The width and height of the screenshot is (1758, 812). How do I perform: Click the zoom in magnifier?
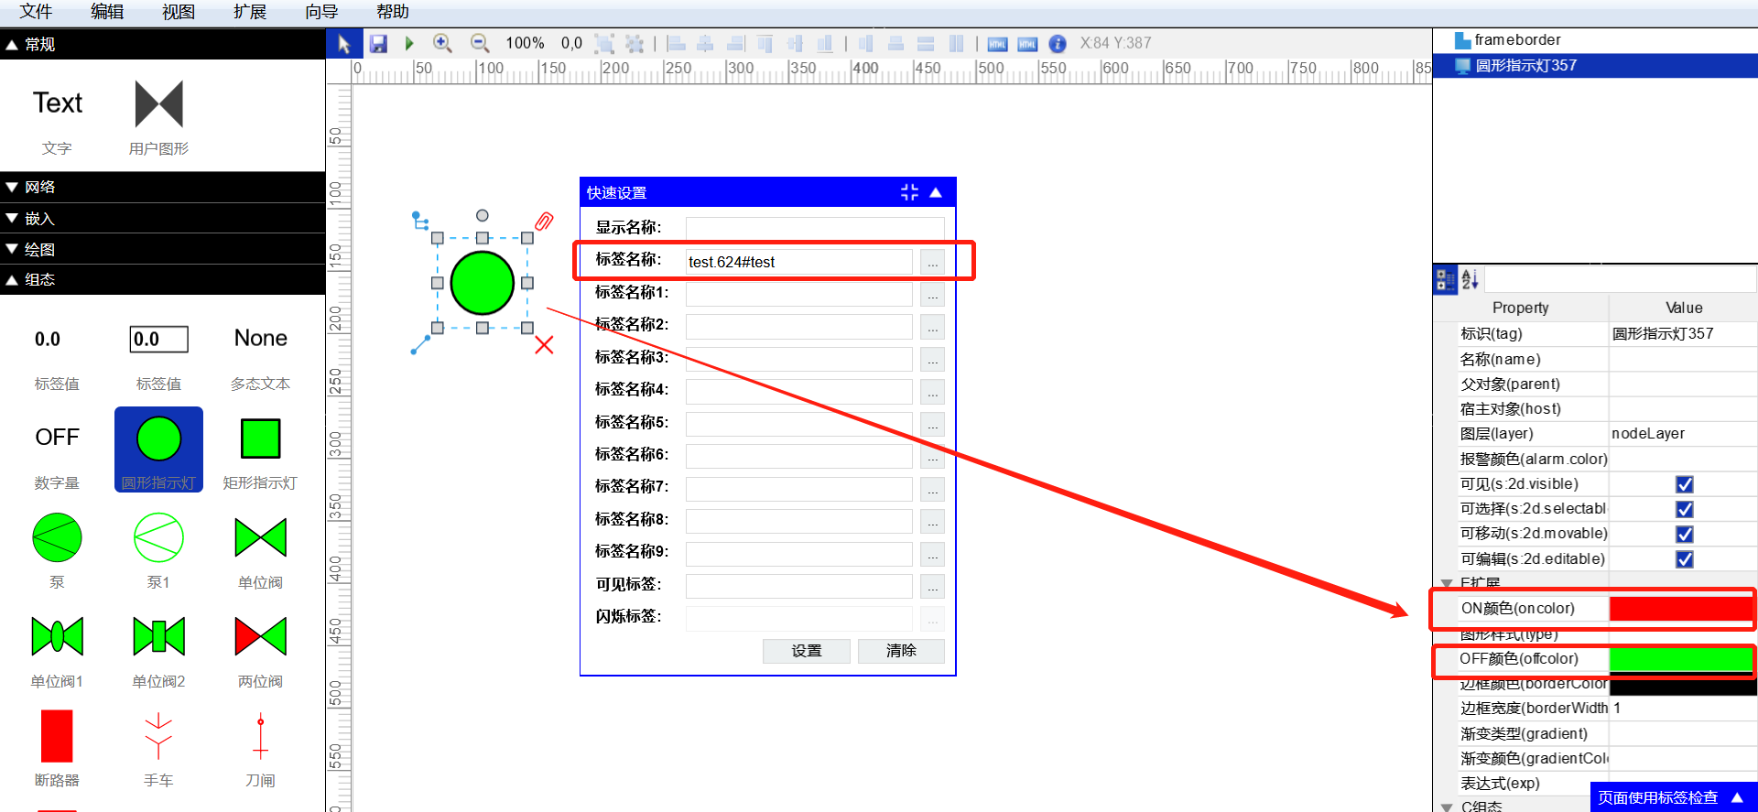tap(443, 43)
